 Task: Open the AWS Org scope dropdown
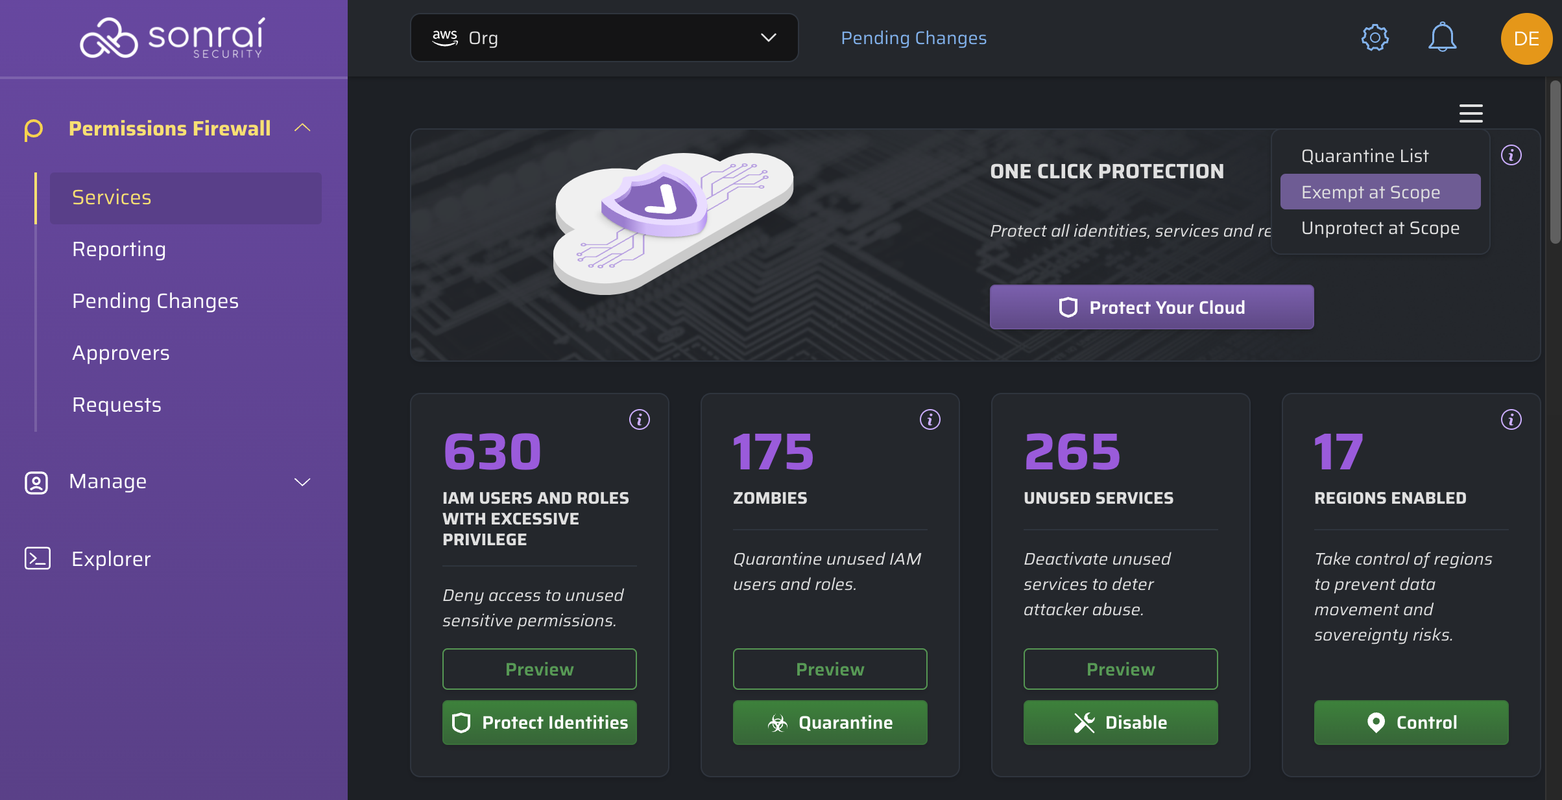pos(604,38)
